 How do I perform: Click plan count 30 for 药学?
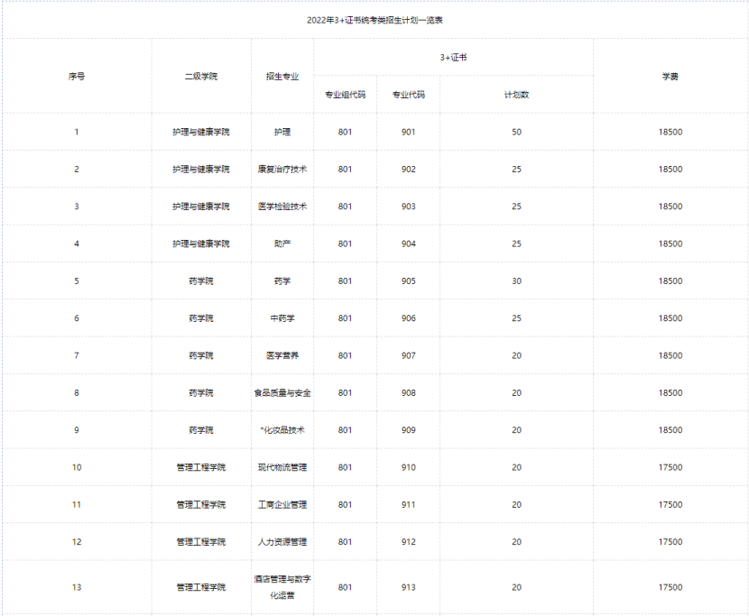[x=516, y=280]
